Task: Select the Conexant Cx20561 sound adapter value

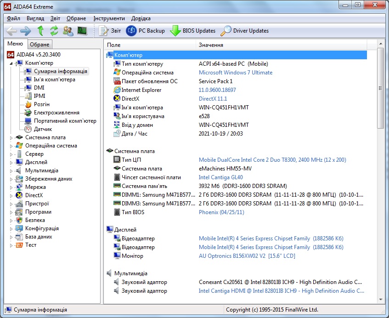Action: (280, 282)
